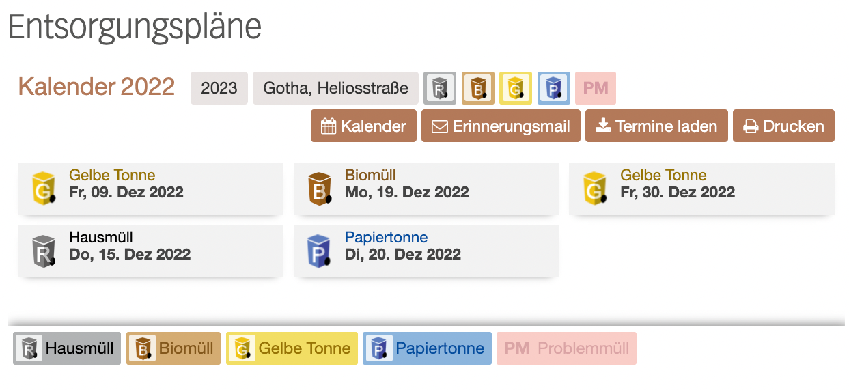Screen dimensions: 849x390
Task: Download dates with Termine laden
Action: tap(656, 126)
